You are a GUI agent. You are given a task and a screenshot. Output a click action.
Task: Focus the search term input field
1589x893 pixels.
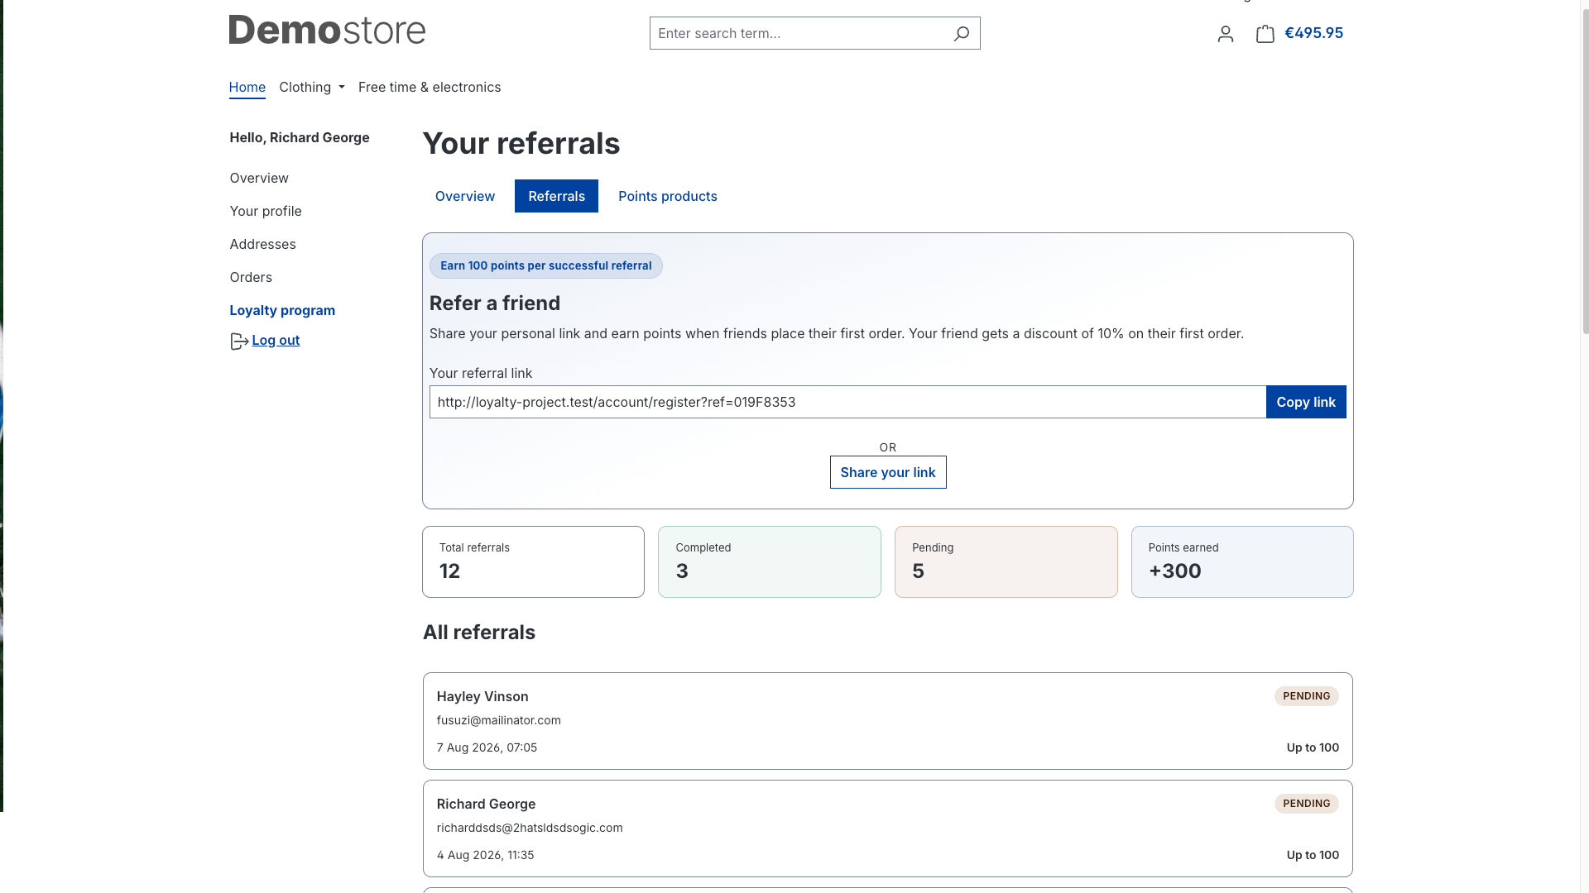click(x=799, y=33)
